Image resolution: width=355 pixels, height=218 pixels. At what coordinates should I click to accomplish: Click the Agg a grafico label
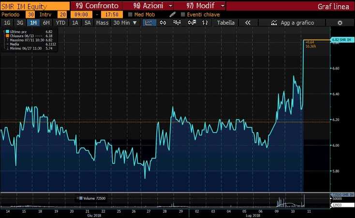click(x=297, y=23)
